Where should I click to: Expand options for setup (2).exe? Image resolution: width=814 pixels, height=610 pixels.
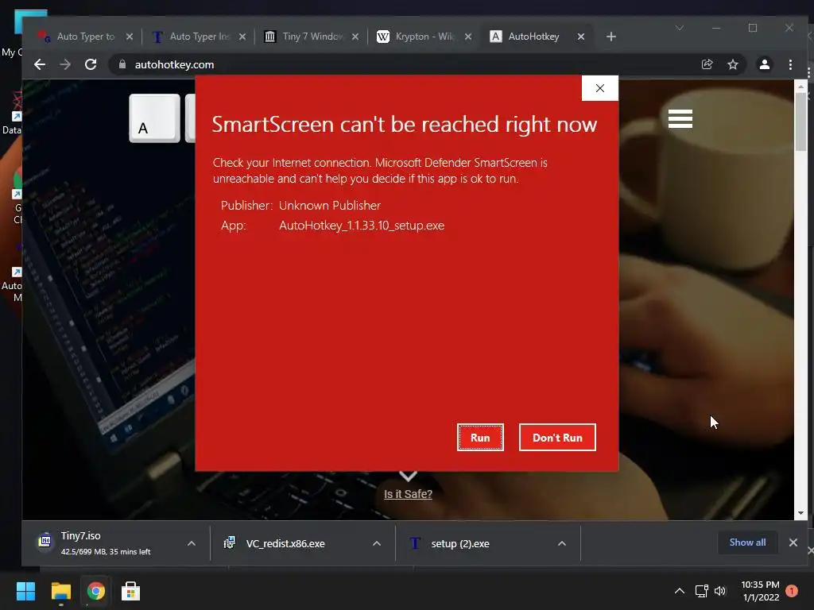[562, 543]
